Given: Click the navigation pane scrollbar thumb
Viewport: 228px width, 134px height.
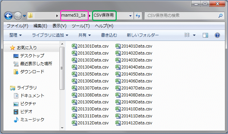Looking at the screenshot, I should pos(62,68).
